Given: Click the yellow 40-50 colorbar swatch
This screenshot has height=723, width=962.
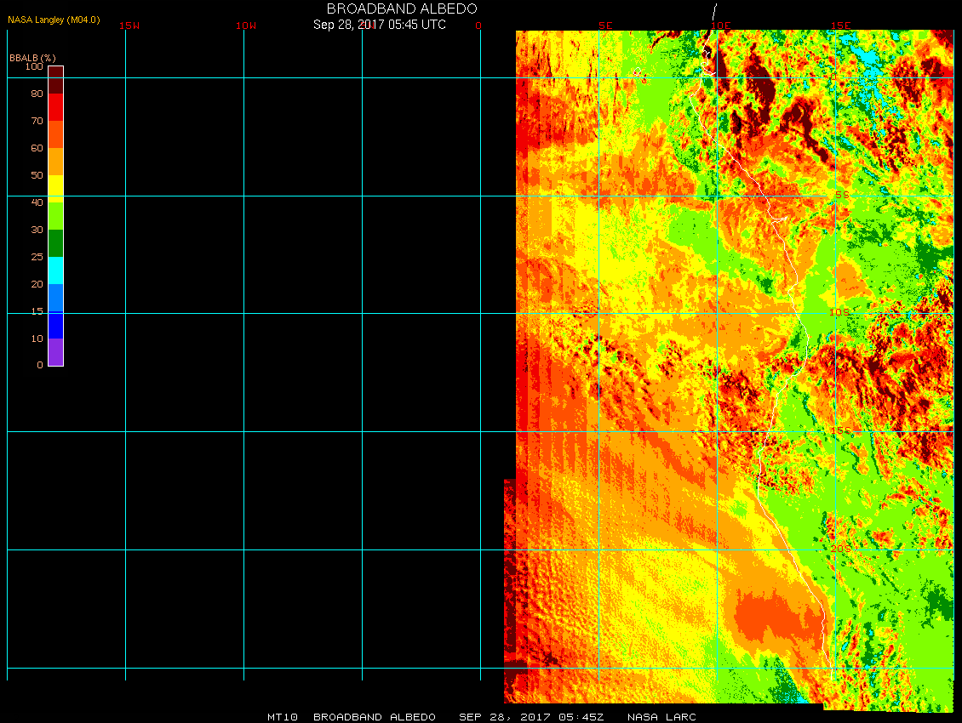Looking at the screenshot, I should coord(56,189).
